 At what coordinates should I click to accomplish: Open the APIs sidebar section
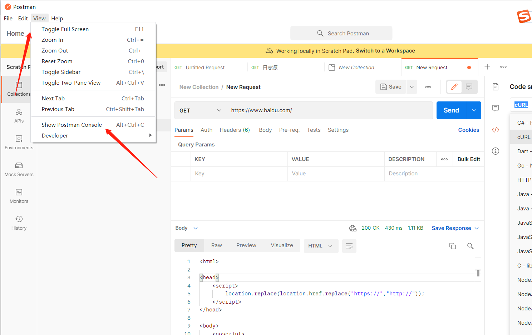(19, 116)
